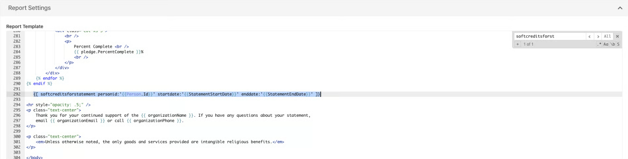This screenshot has width=628, height=159.
Task: Click line number 292 in gutter
Action: (x=17, y=94)
